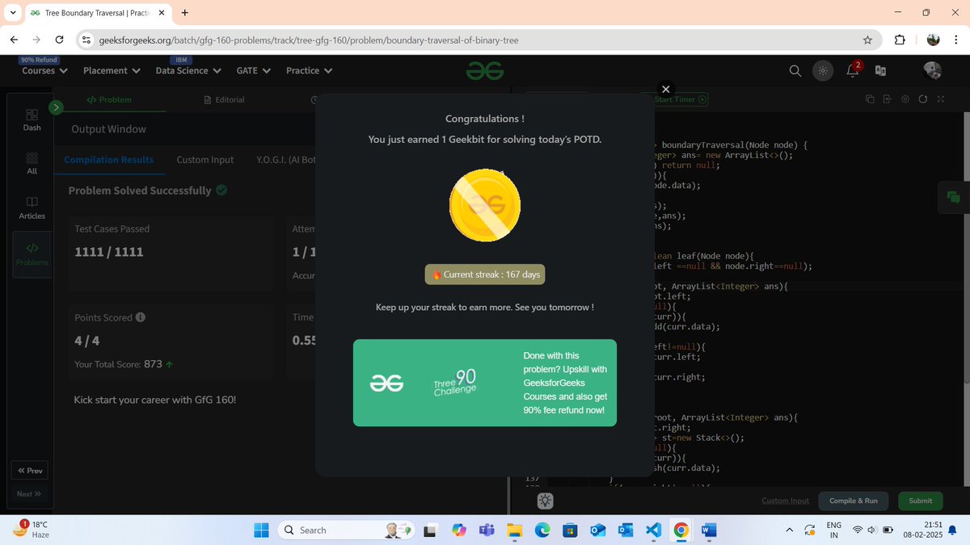Viewport: 970px width, 545px height.
Task: Click the Compile & Run button
Action: tap(854, 501)
